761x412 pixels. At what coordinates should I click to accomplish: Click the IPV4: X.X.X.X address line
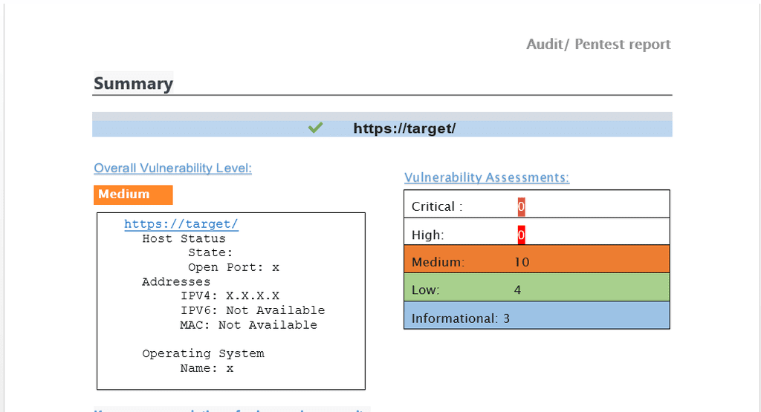pyautogui.click(x=230, y=295)
